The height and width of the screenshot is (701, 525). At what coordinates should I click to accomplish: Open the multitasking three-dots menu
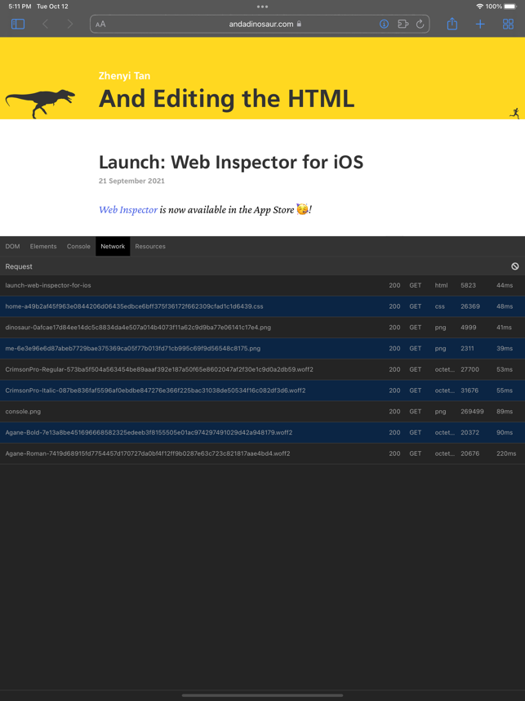point(263,7)
